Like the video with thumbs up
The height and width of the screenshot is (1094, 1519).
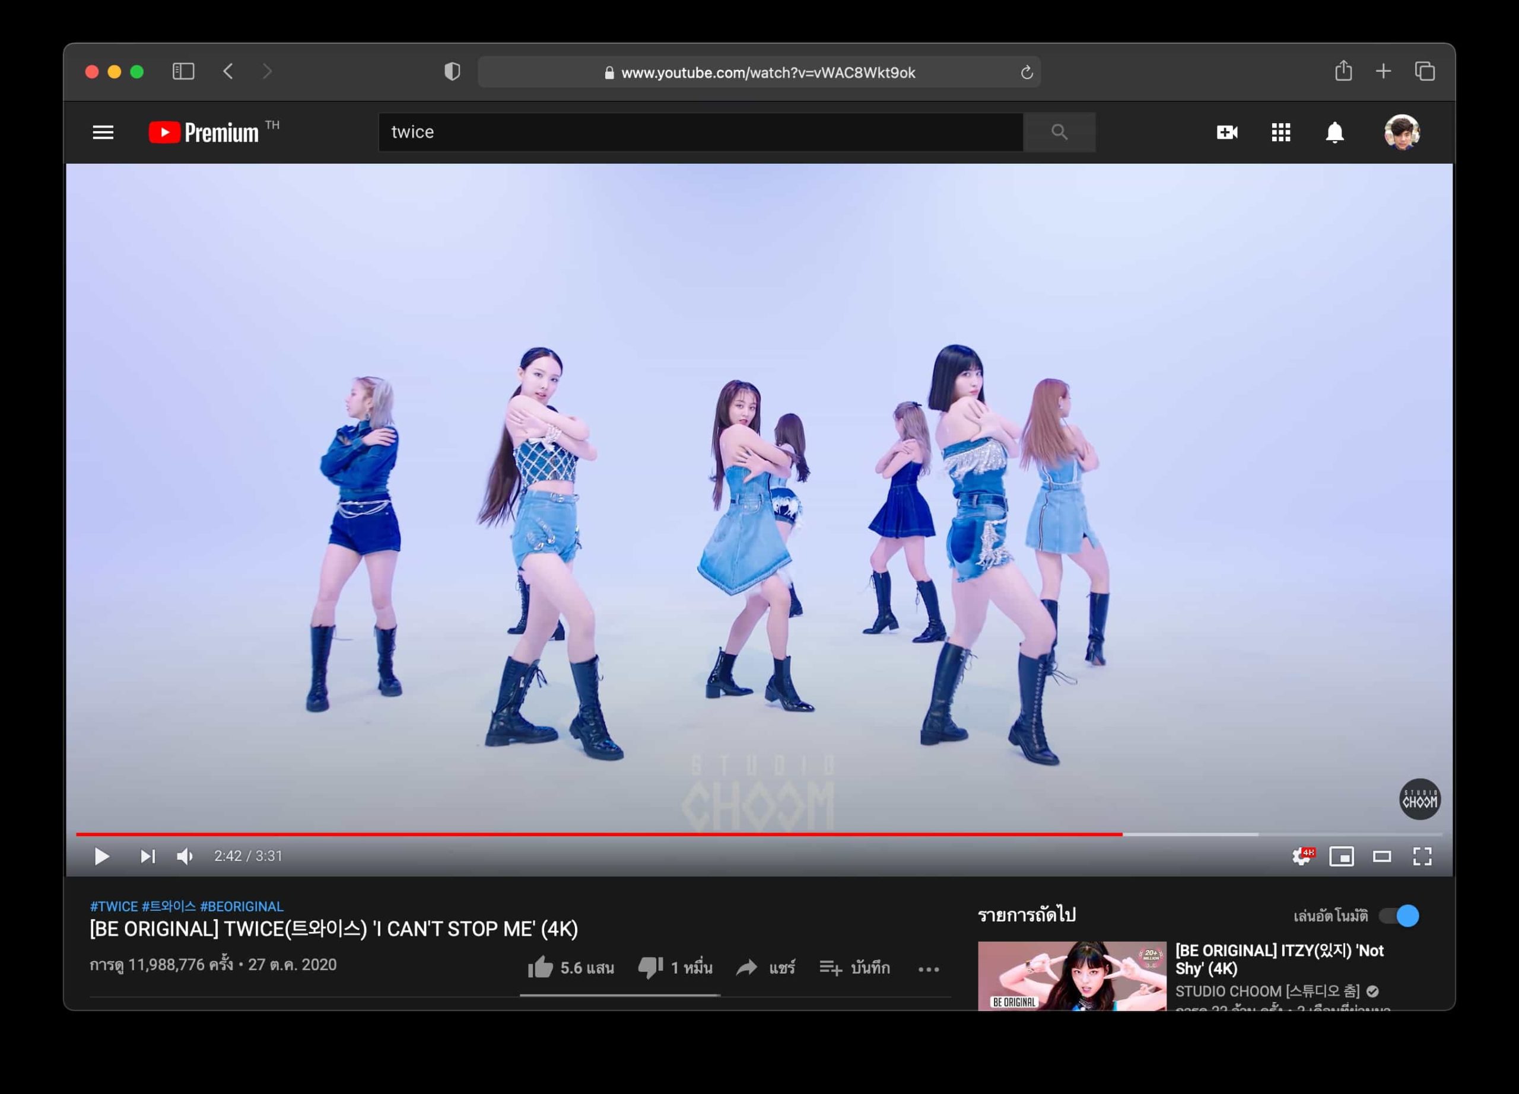[x=541, y=967]
